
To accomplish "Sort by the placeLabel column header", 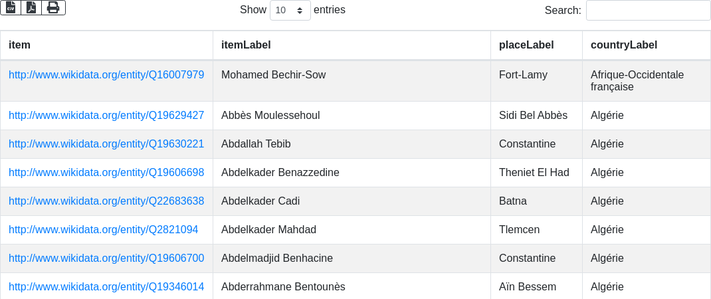I will tap(536, 45).
